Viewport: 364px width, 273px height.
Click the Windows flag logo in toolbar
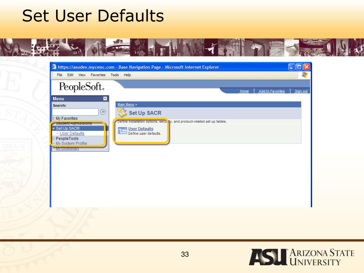coord(305,75)
